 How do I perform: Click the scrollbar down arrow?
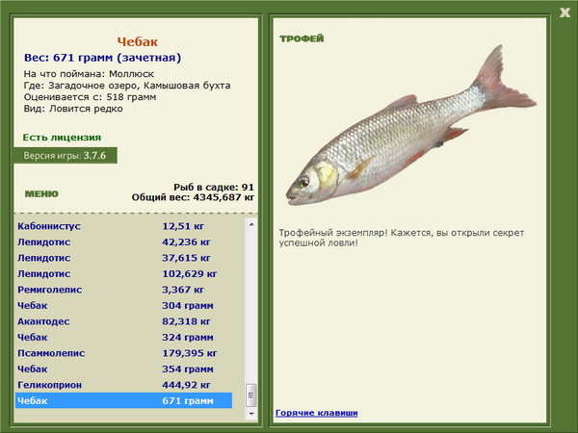pyautogui.click(x=251, y=414)
